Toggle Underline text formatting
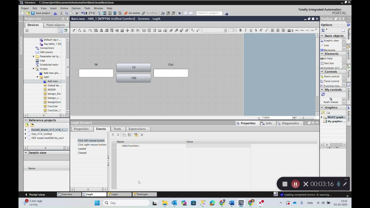This screenshot has height=208, width=370. coord(251,30)
